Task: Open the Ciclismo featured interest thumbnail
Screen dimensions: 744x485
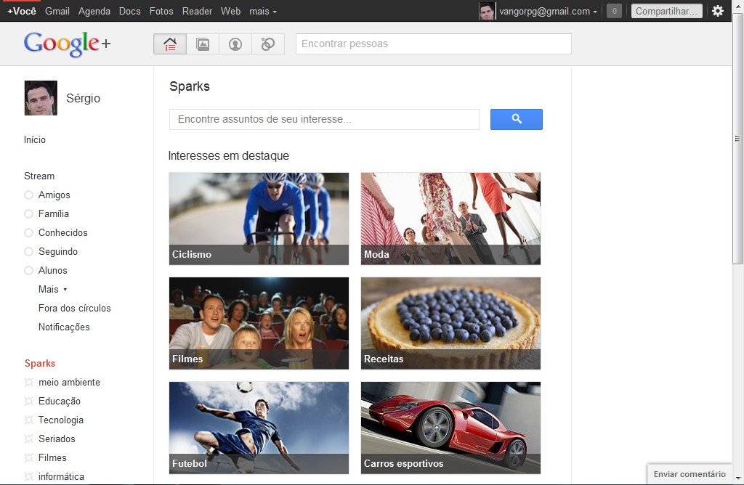Action: [x=259, y=219]
